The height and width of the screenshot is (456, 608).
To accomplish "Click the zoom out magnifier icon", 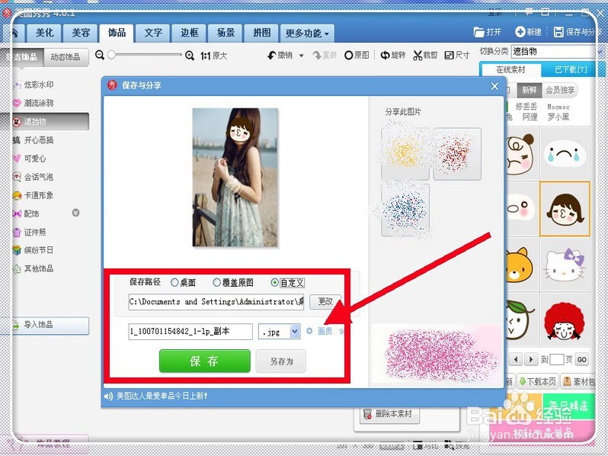I will pyautogui.click(x=100, y=55).
